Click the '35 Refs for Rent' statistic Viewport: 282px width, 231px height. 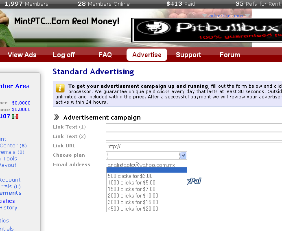pyautogui.click(x=258, y=4)
